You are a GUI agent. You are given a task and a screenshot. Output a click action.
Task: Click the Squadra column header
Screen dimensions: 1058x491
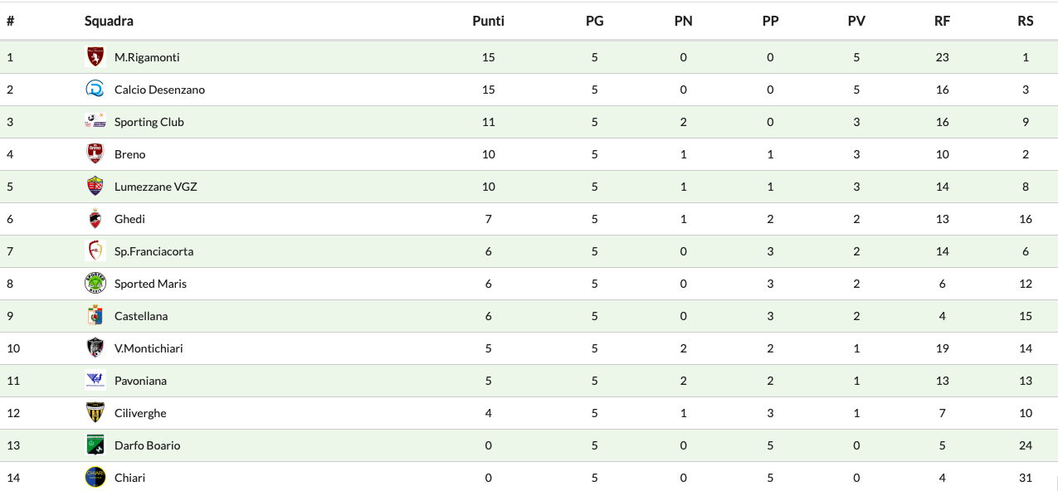pyautogui.click(x=109, y=21)
